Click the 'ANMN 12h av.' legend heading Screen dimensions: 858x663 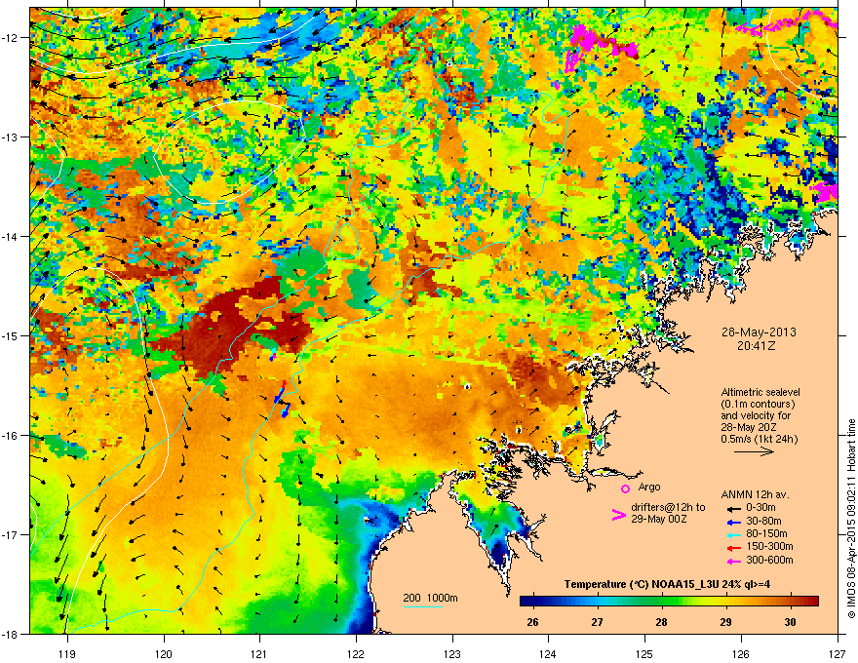click(755, 495)
